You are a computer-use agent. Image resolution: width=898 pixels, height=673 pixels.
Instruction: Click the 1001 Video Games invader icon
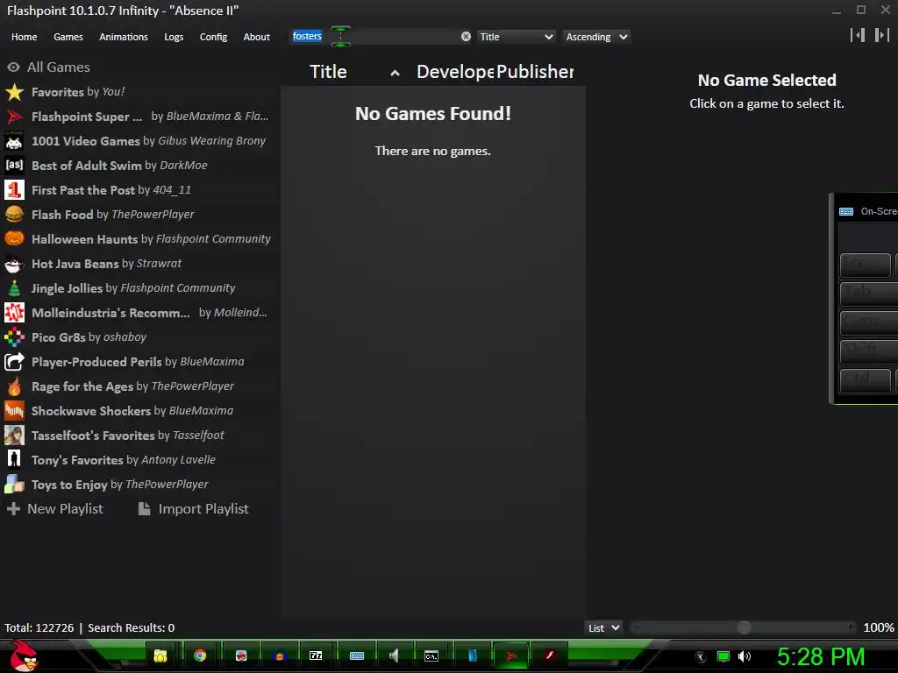pyautogui.click(x=14, y=141)
